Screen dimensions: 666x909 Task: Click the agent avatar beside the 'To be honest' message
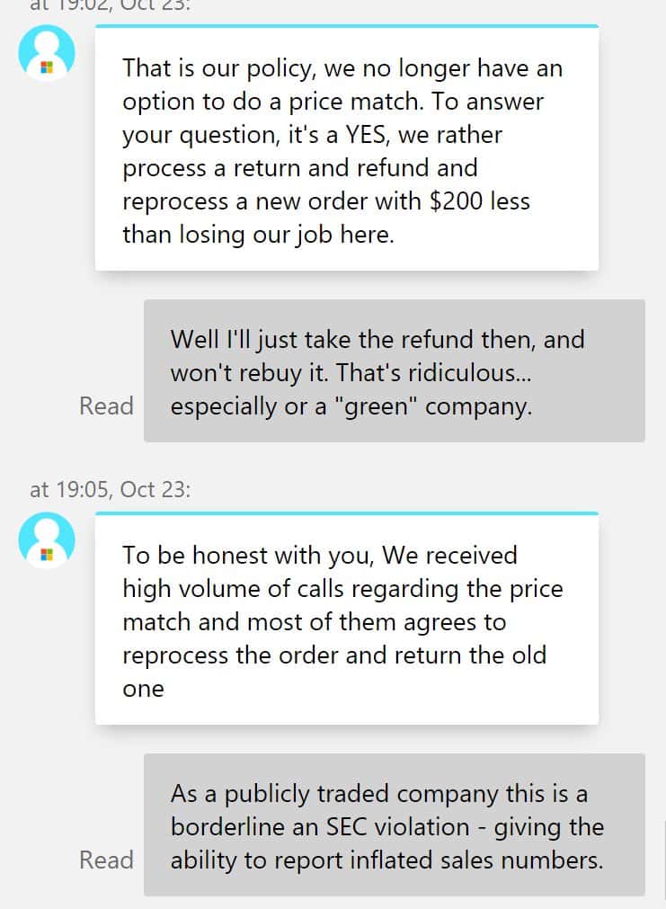tap(47, 539)
